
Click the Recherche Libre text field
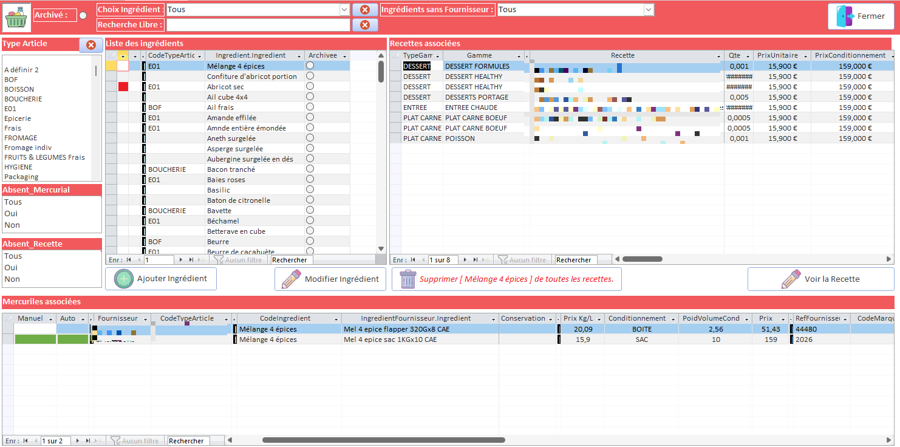(x=258, y=25)
